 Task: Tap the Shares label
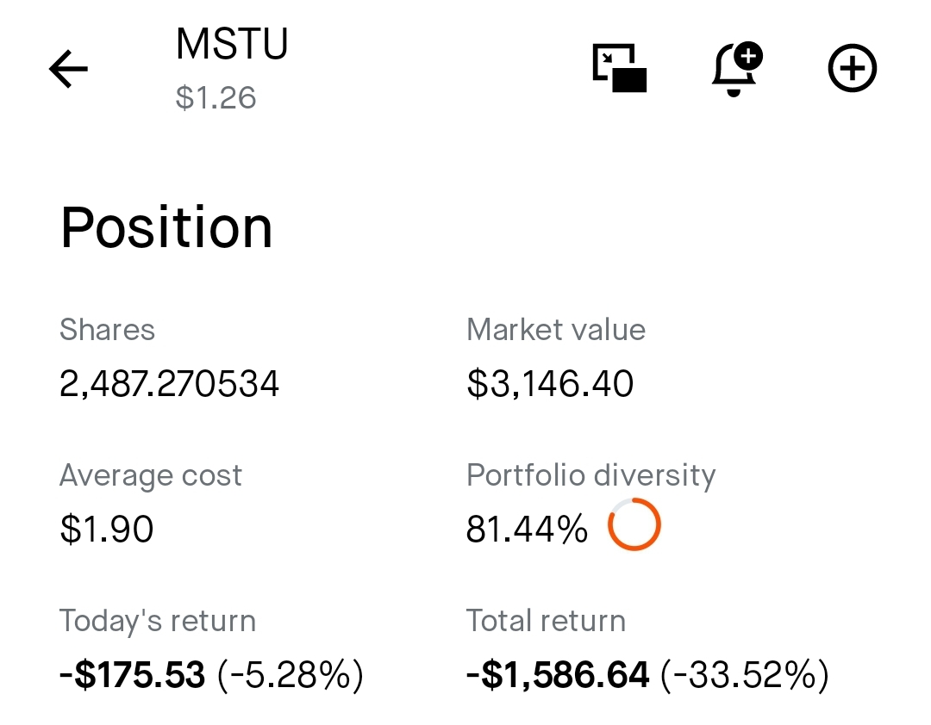tap(107, 330)
